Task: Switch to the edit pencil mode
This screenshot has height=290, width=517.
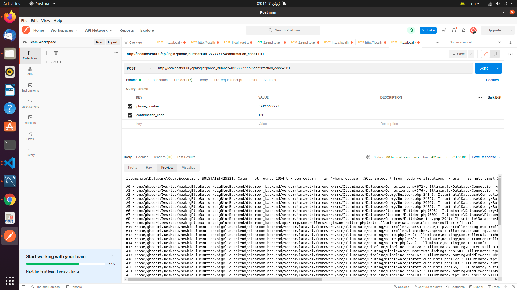Action: point(486,54)
